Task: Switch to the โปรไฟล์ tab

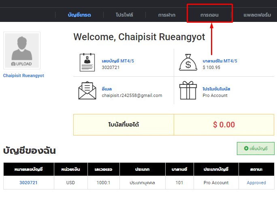Action: [124, 15]
